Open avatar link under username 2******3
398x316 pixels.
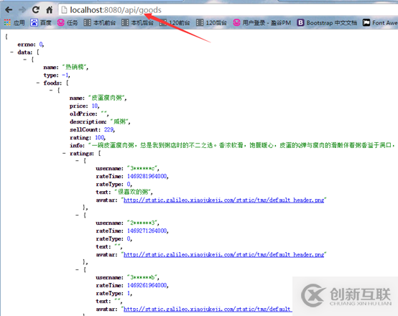223,254
